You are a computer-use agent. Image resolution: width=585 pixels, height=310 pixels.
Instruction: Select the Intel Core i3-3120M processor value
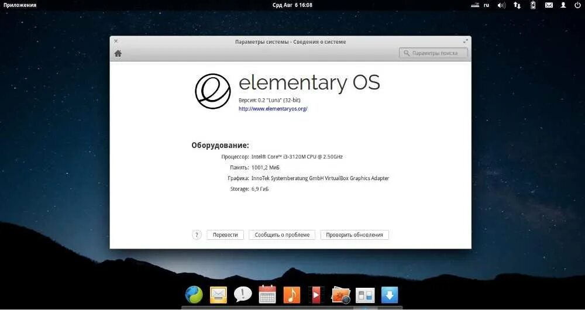click(x=297, y=157)
